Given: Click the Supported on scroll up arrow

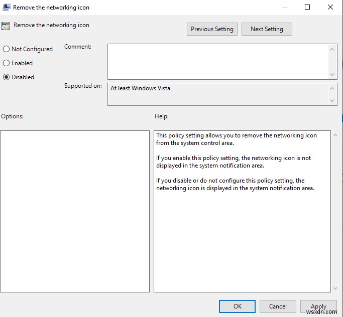Looking at the screenshot, I should [332, 88].
